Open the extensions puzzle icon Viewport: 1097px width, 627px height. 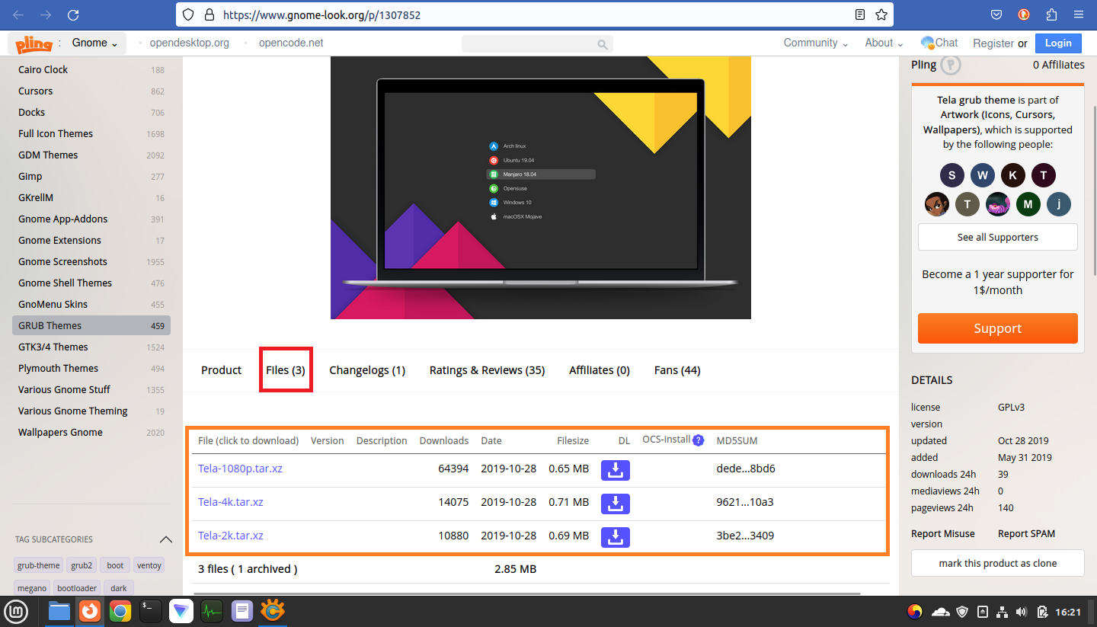[x=1051, y=14]
